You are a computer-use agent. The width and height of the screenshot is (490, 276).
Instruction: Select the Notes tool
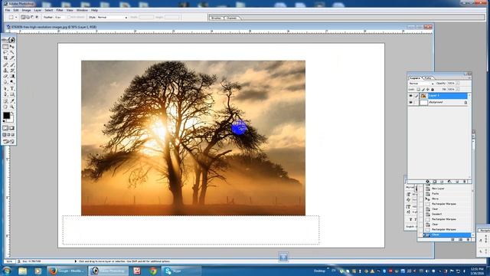tap(5, 100)
